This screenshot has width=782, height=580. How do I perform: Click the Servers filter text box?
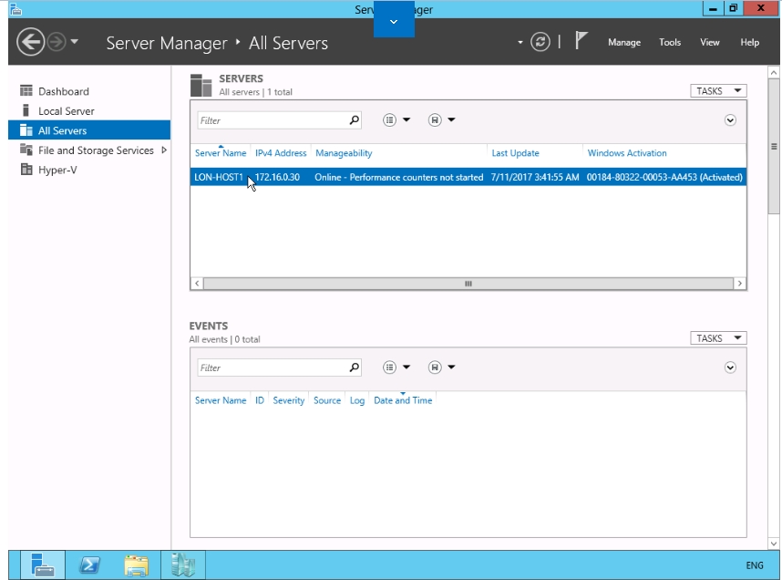click(x=273, y=120)
